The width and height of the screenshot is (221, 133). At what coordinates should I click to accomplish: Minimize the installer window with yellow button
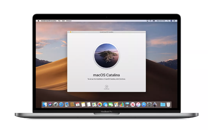click(x=71, y=32)
